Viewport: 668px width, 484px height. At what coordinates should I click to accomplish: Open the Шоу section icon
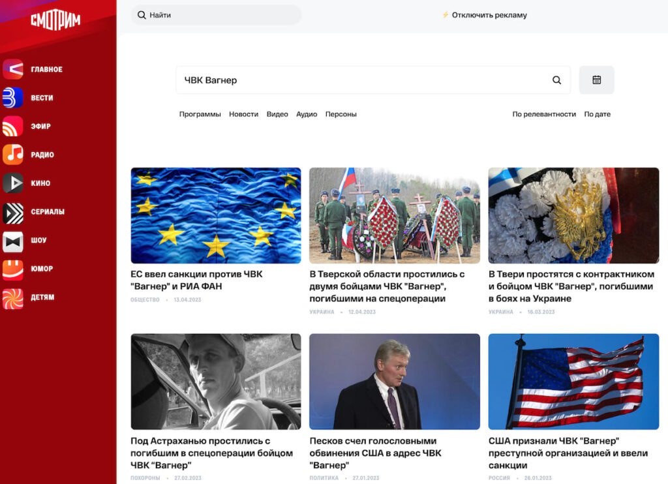(13, 240)
